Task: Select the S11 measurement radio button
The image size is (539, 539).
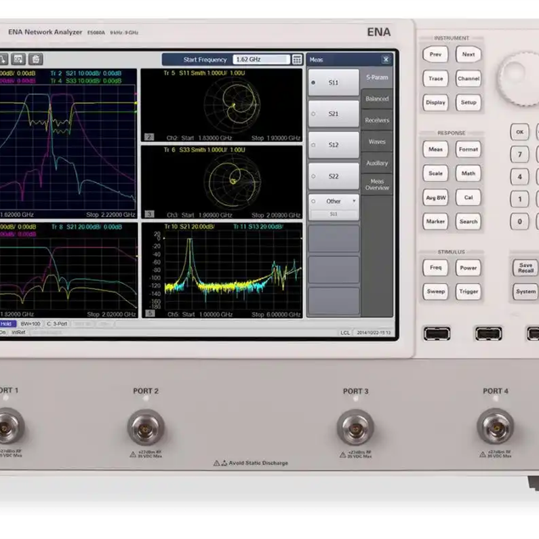Action: click(x=313, y=83)
